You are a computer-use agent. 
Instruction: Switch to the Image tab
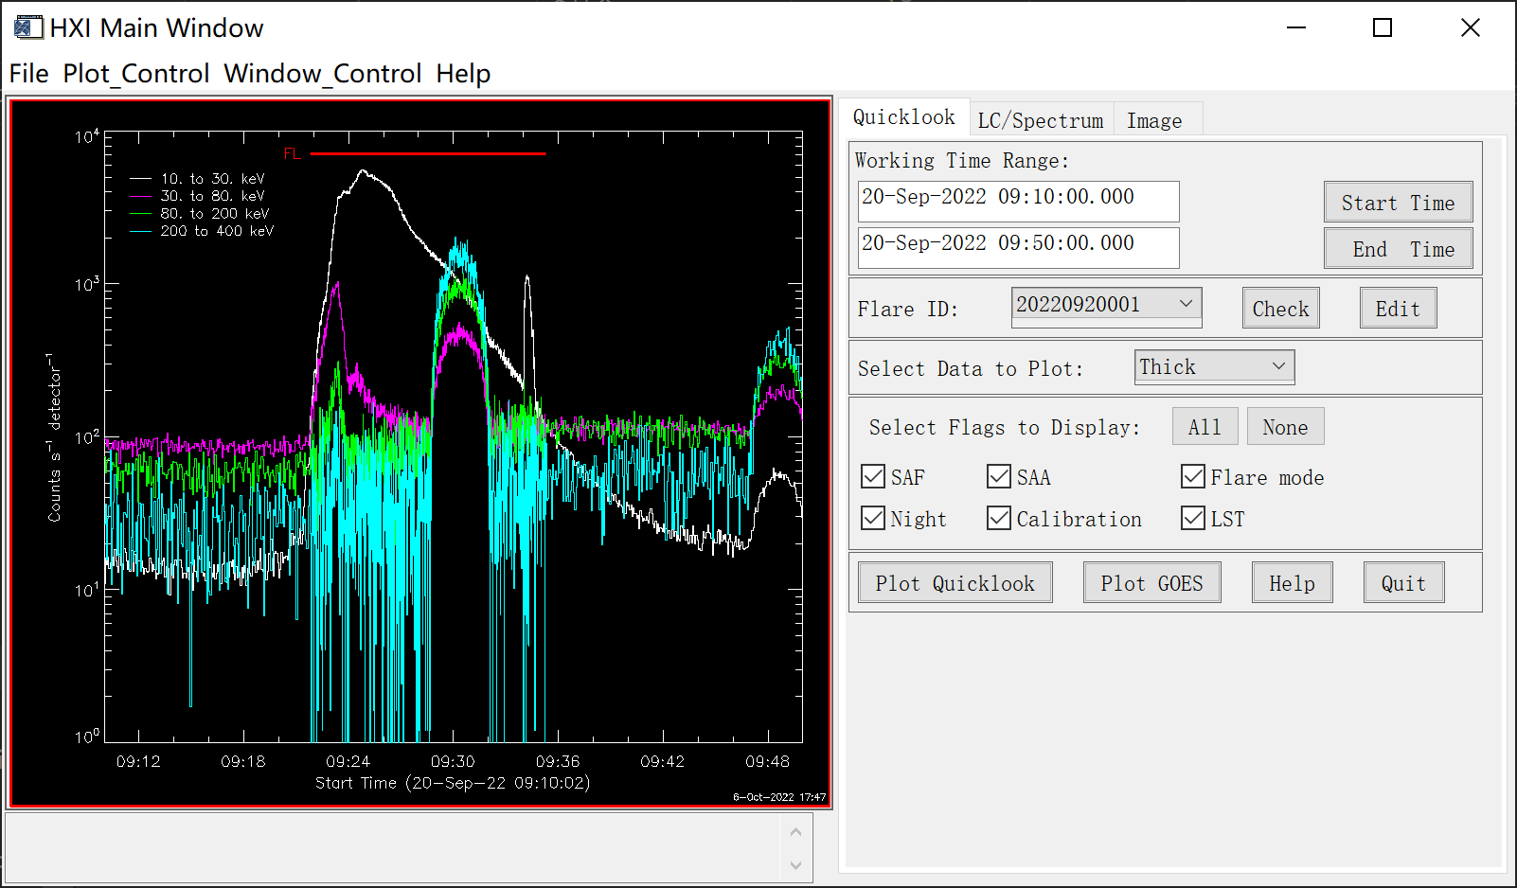(x=1153, y=120)
